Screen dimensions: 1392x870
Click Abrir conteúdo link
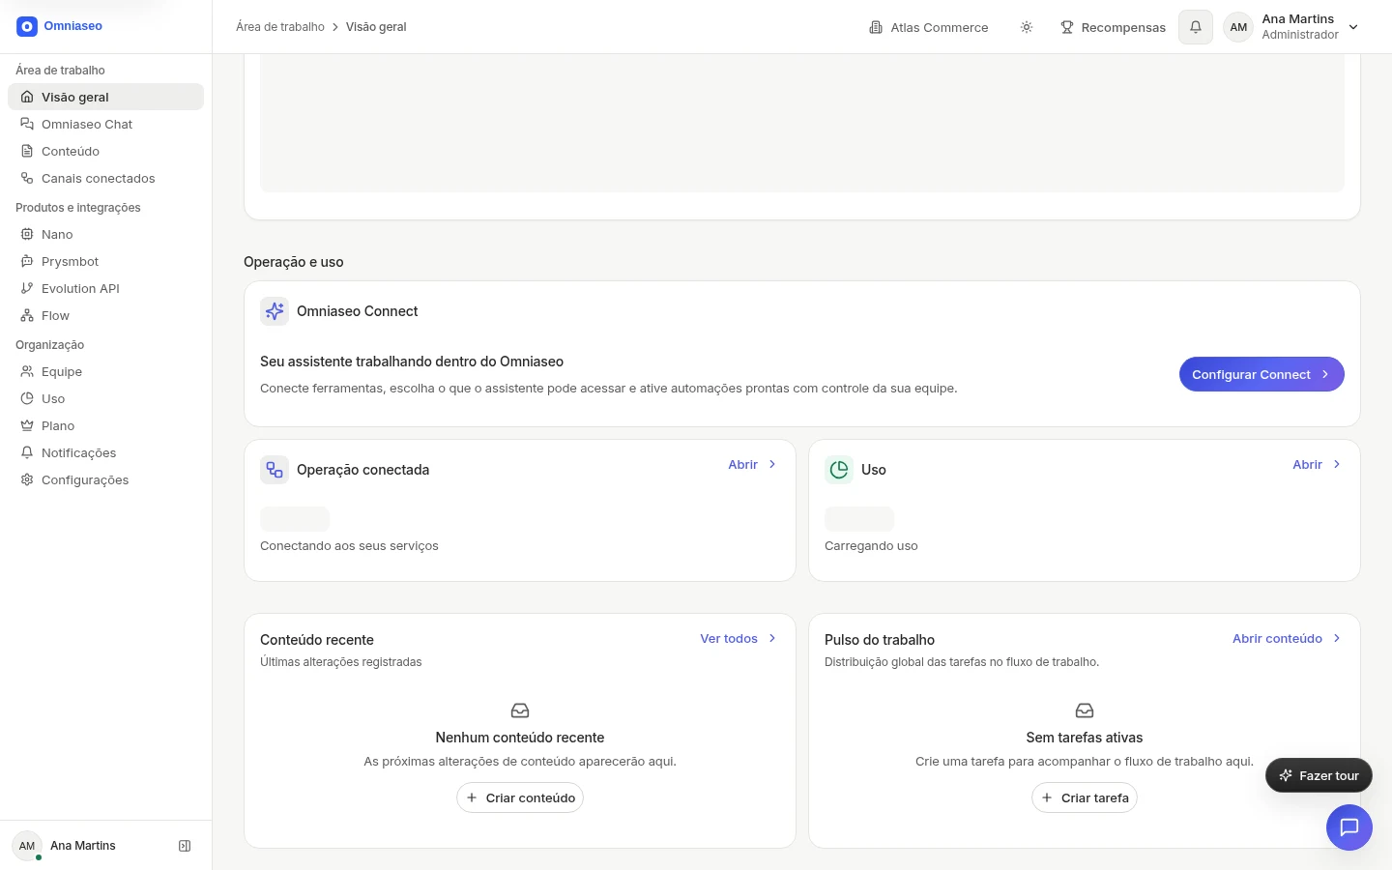coord(1287,639)
